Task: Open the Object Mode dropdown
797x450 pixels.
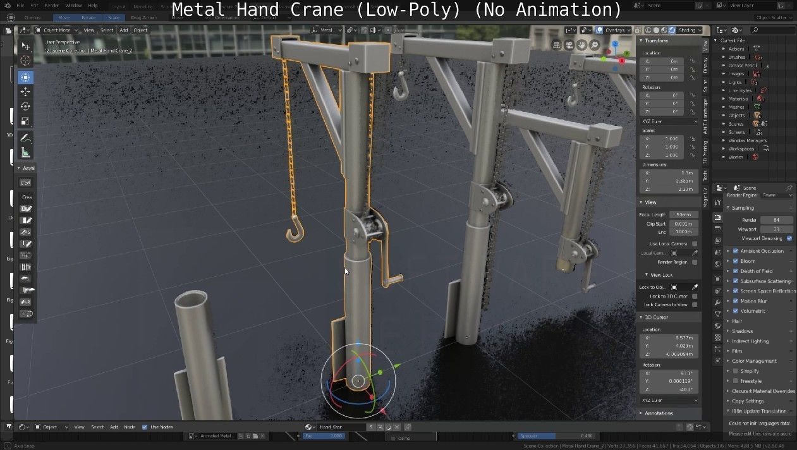Action: tap(57, 30)
